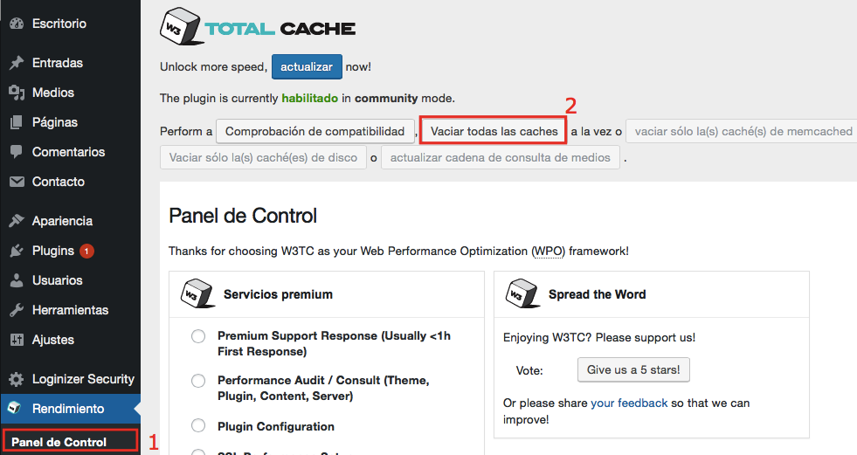Click the Escritorio dashboard gauge icon
Viewport: 857px width, 455px height.
pos(17,24)
